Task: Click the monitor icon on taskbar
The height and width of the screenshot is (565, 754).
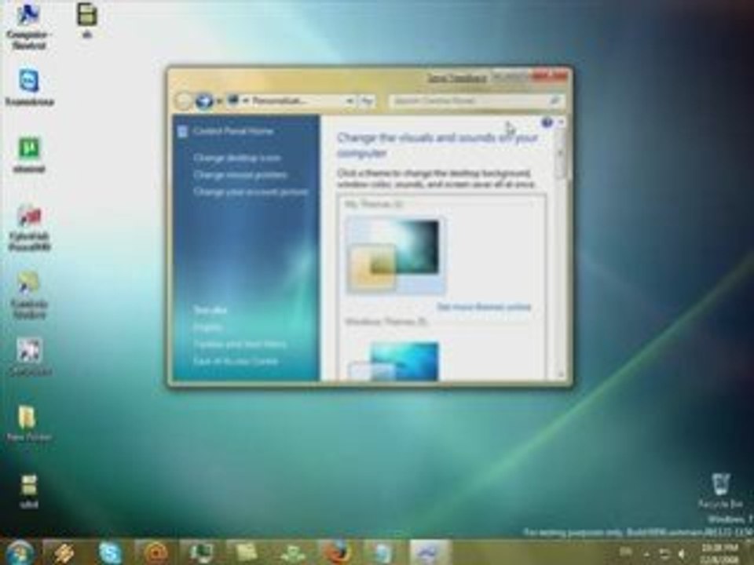Action: coord(201,553)
